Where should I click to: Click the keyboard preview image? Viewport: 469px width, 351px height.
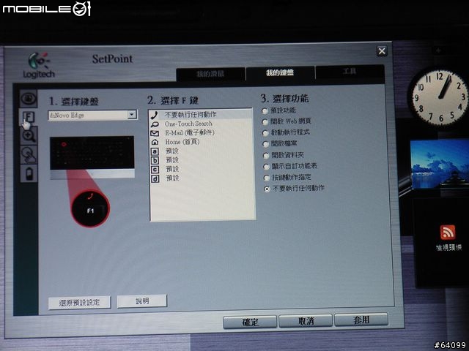92,157
